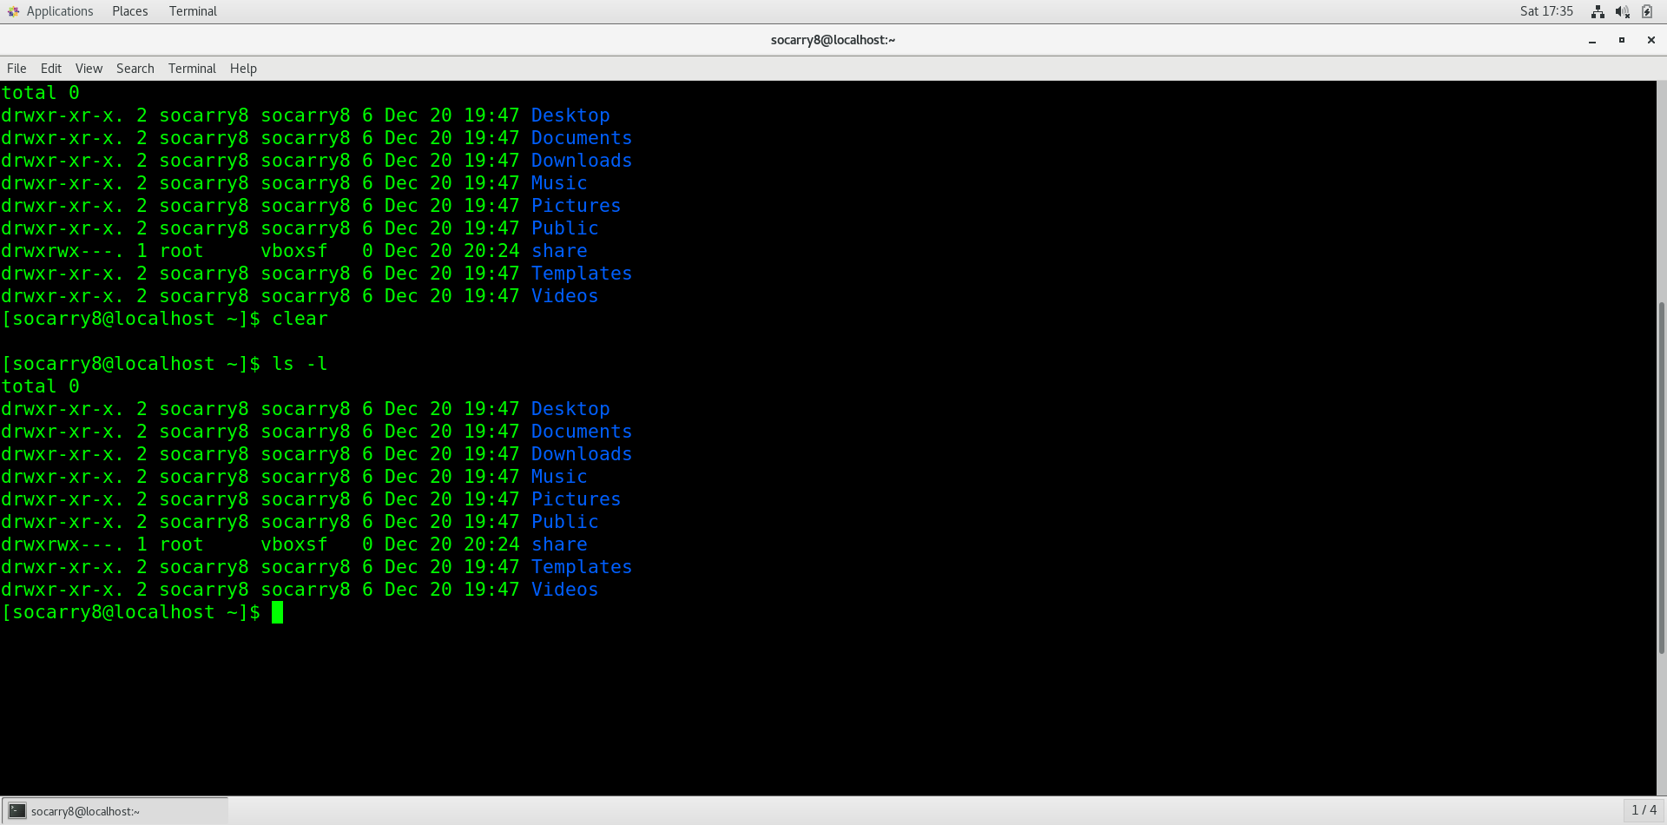Click the battery power tray icon
The width and height of the screenshot is (1667, 825).
point(1647,11)
